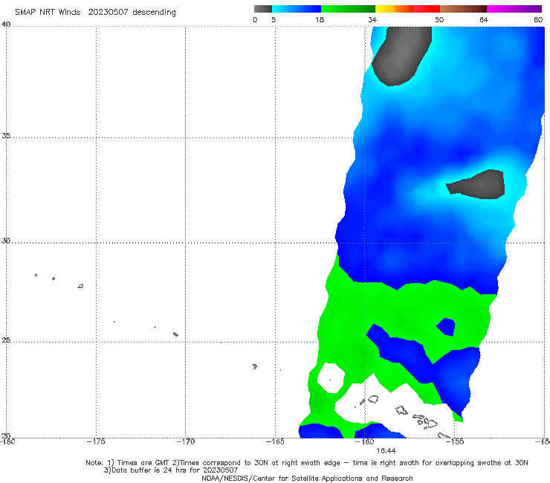Select the gray segment of the color bar
The width and height of the screenshot is (550, 483).
pos(262,9)
